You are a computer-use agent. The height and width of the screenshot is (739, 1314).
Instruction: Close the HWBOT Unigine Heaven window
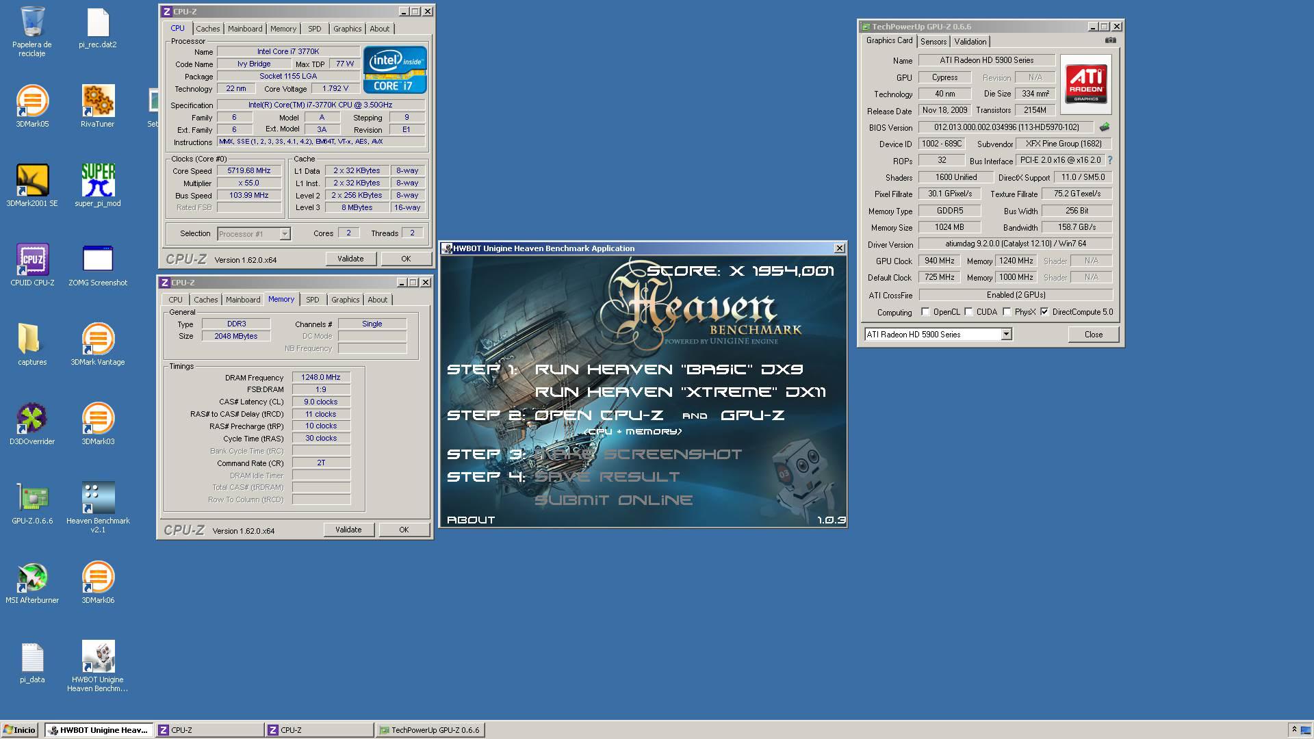pyautogui.click(x=839, y=248)
